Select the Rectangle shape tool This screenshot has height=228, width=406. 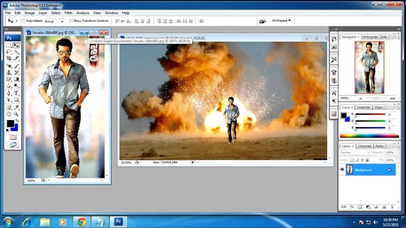click(16, 100)
